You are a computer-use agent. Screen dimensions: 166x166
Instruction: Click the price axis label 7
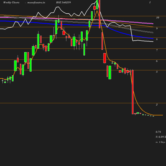coord(157,50)
